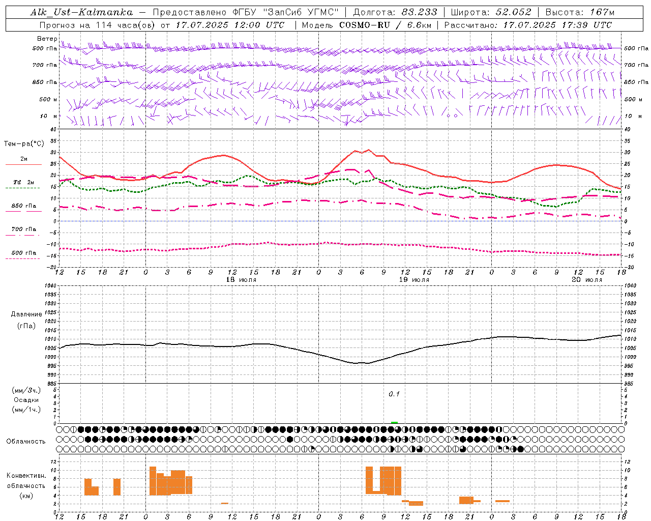Click the red 2м temperature peak on 19 июля
The width and height of the screenshot is (651, 521).
pos(369,150)
